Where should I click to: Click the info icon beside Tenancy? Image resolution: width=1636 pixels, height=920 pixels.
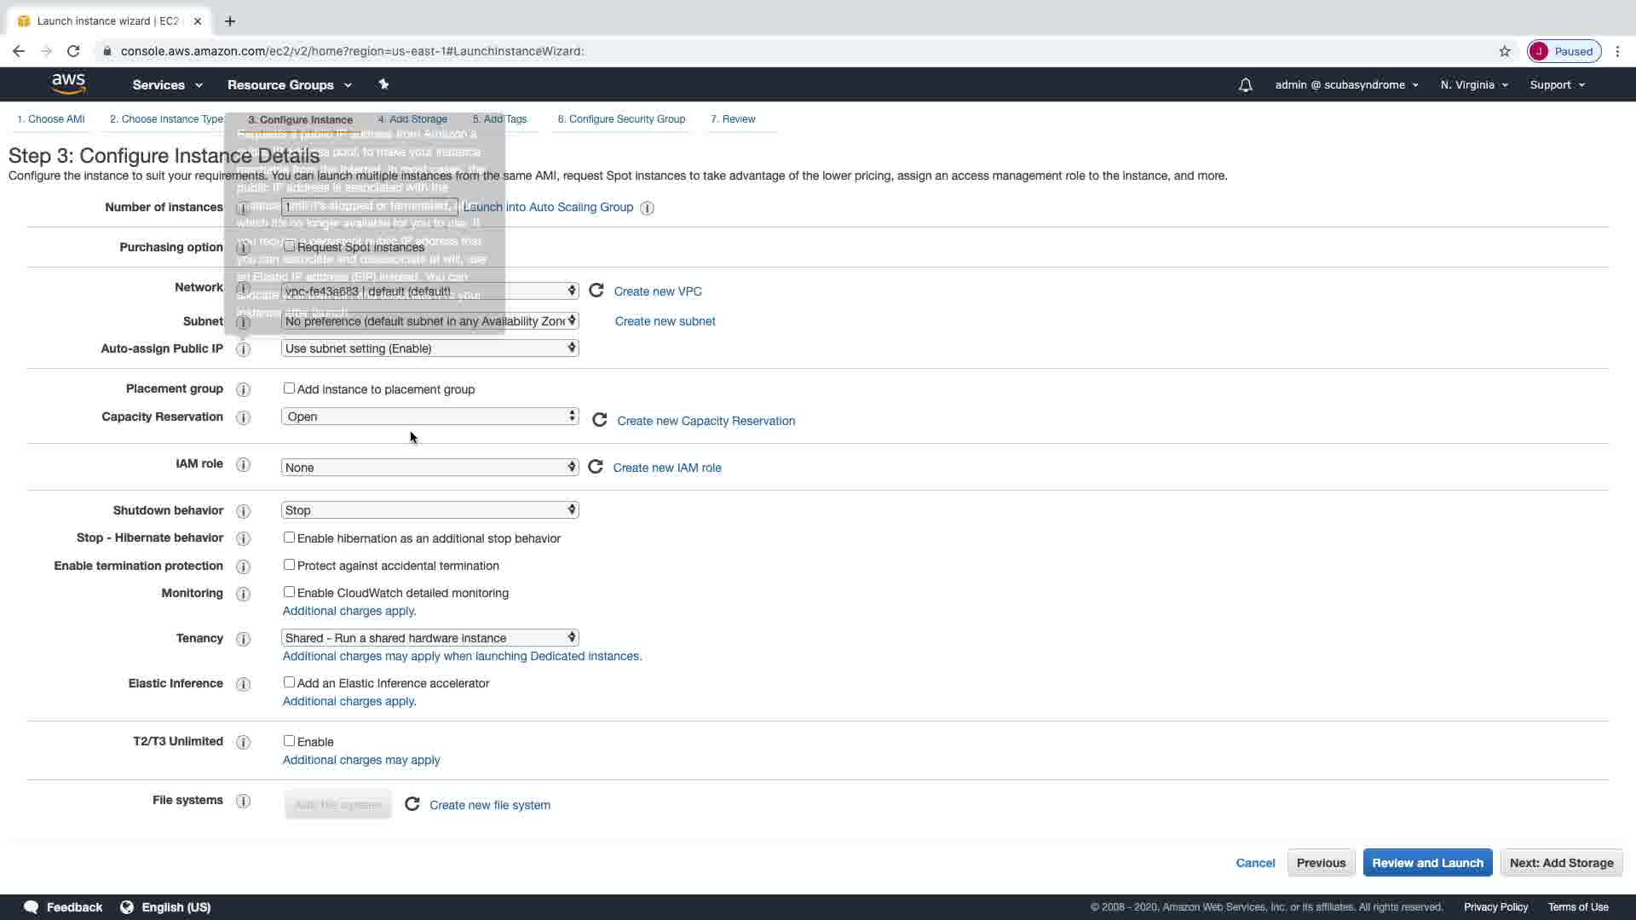click(x=243, y=639)
